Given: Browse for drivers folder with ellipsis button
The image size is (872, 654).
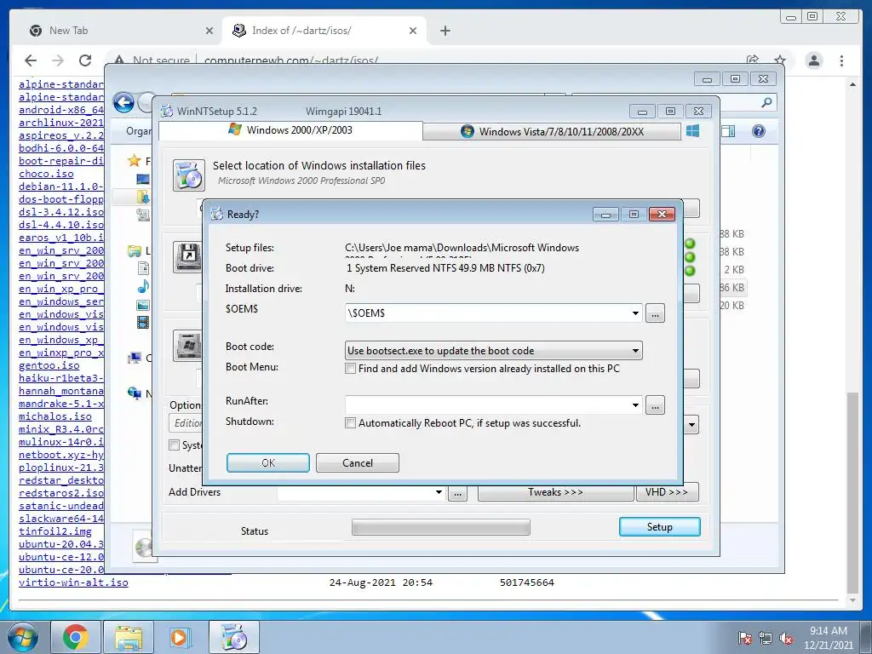Looking at the screenshot, I should click(x=457, y=493).
